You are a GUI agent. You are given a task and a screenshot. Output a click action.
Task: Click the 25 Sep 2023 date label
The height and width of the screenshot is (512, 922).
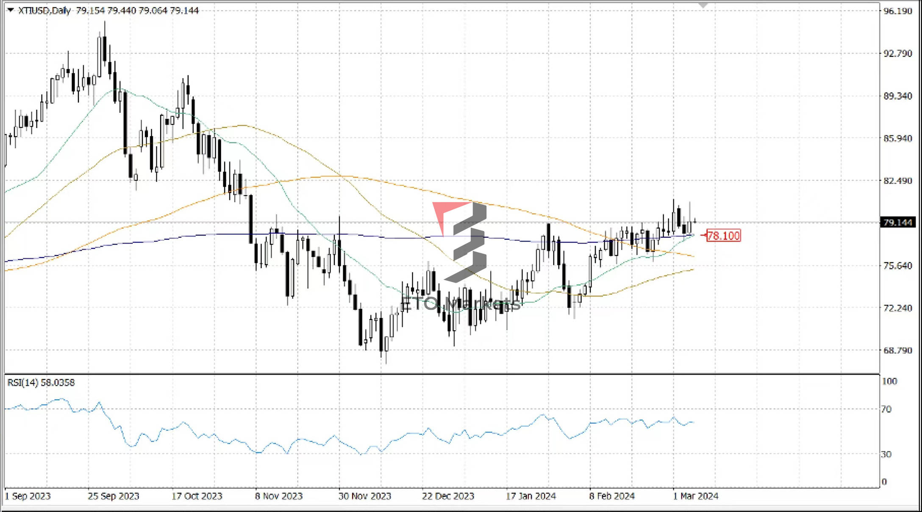coord(113,496)
